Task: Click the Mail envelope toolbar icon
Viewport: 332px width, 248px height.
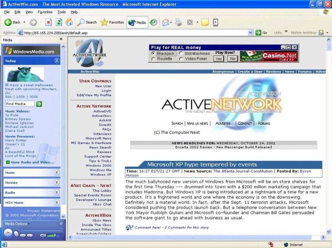Action: click(165, 22)
